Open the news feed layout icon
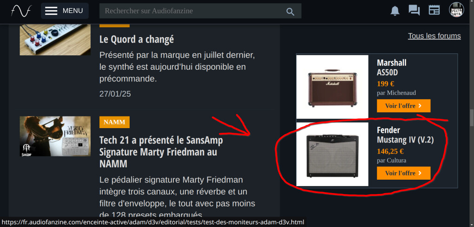474x227 pixels. (434, 10)
